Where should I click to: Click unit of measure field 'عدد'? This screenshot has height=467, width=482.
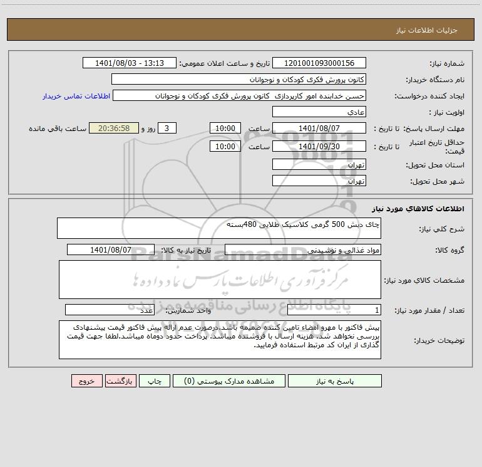click(x=110, y=310)
